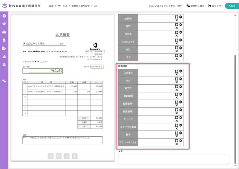The height and width of the screenshot is (169, 239).
Task: Click the region-select icon for 注文番号 row
Action: click(x=177, y=71)
